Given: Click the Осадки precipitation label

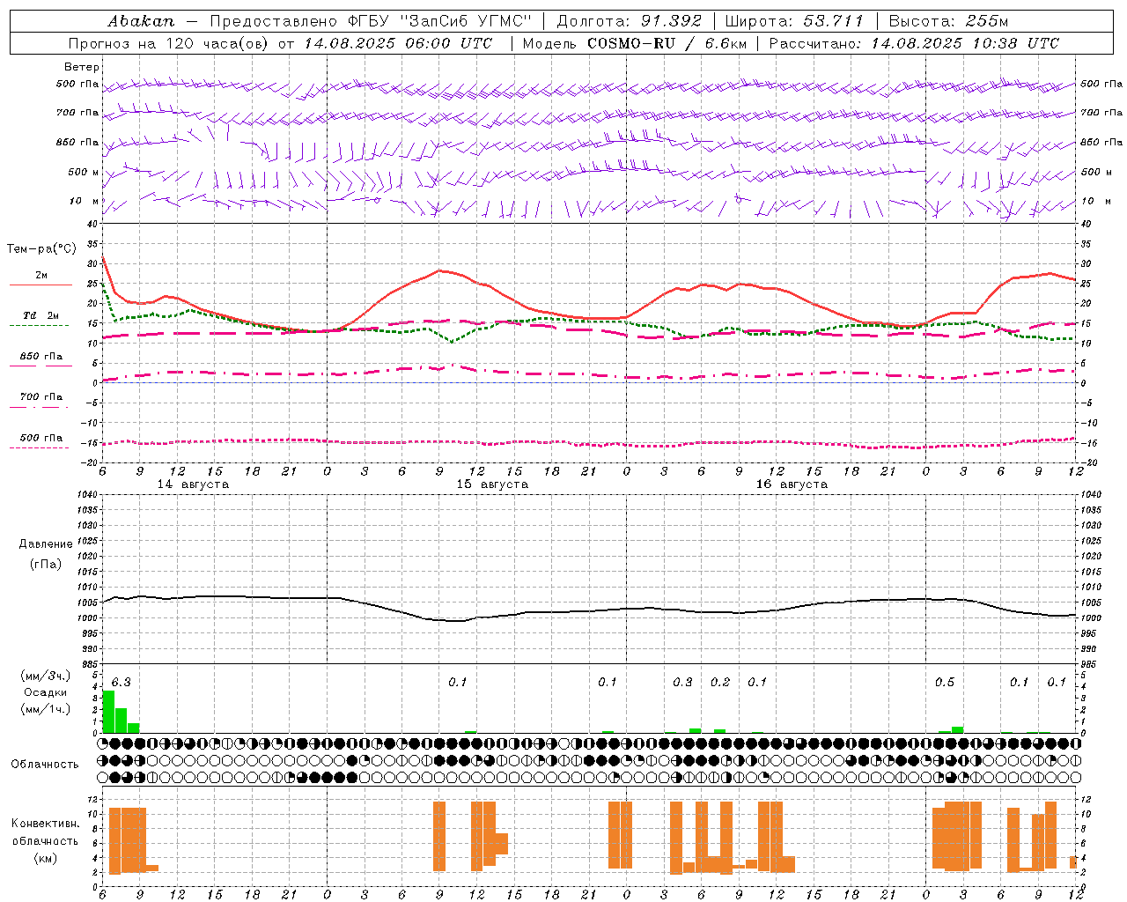Looking at the screenshot, I should [46, 692].
